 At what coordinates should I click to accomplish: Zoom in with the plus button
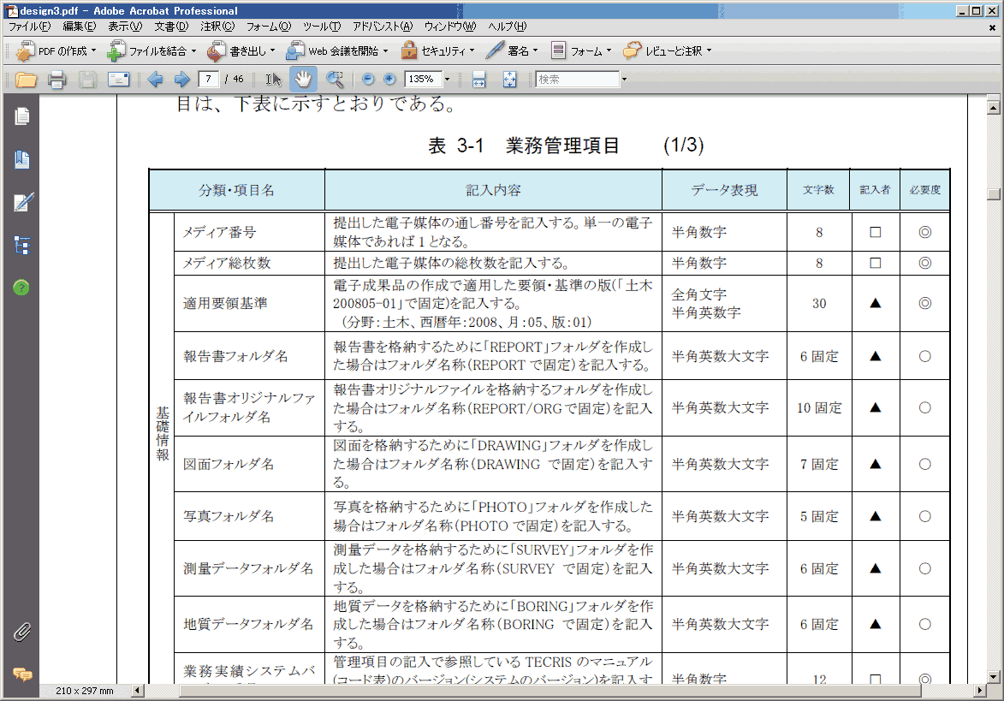[390, 80]
